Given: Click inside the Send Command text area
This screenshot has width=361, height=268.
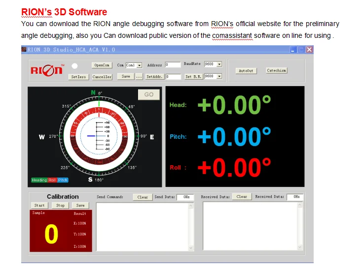Looking at the screenshot, I should [143, 227].
